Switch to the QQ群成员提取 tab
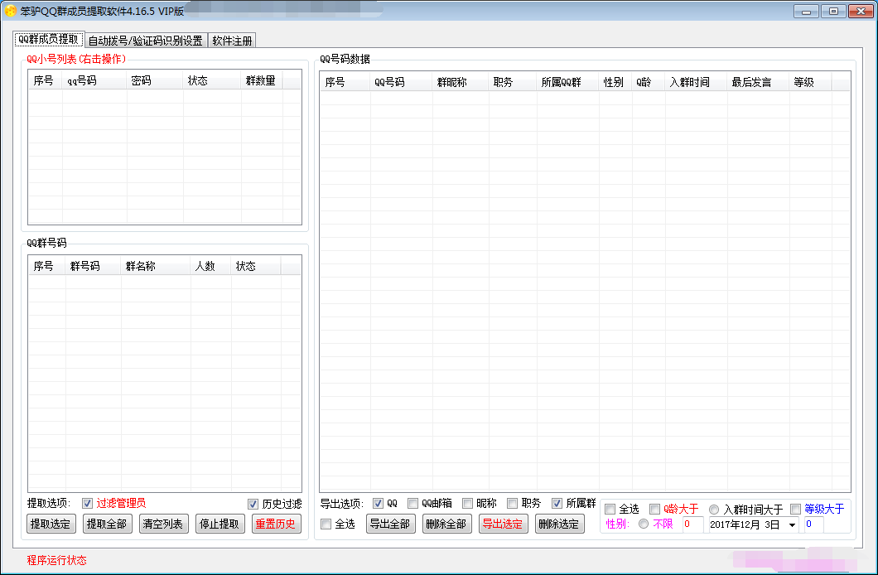Screen dimensions: 878x575 [49, 39]
